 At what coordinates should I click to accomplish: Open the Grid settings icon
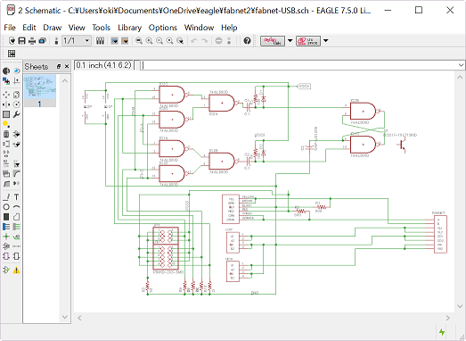[x=12, y=54]
